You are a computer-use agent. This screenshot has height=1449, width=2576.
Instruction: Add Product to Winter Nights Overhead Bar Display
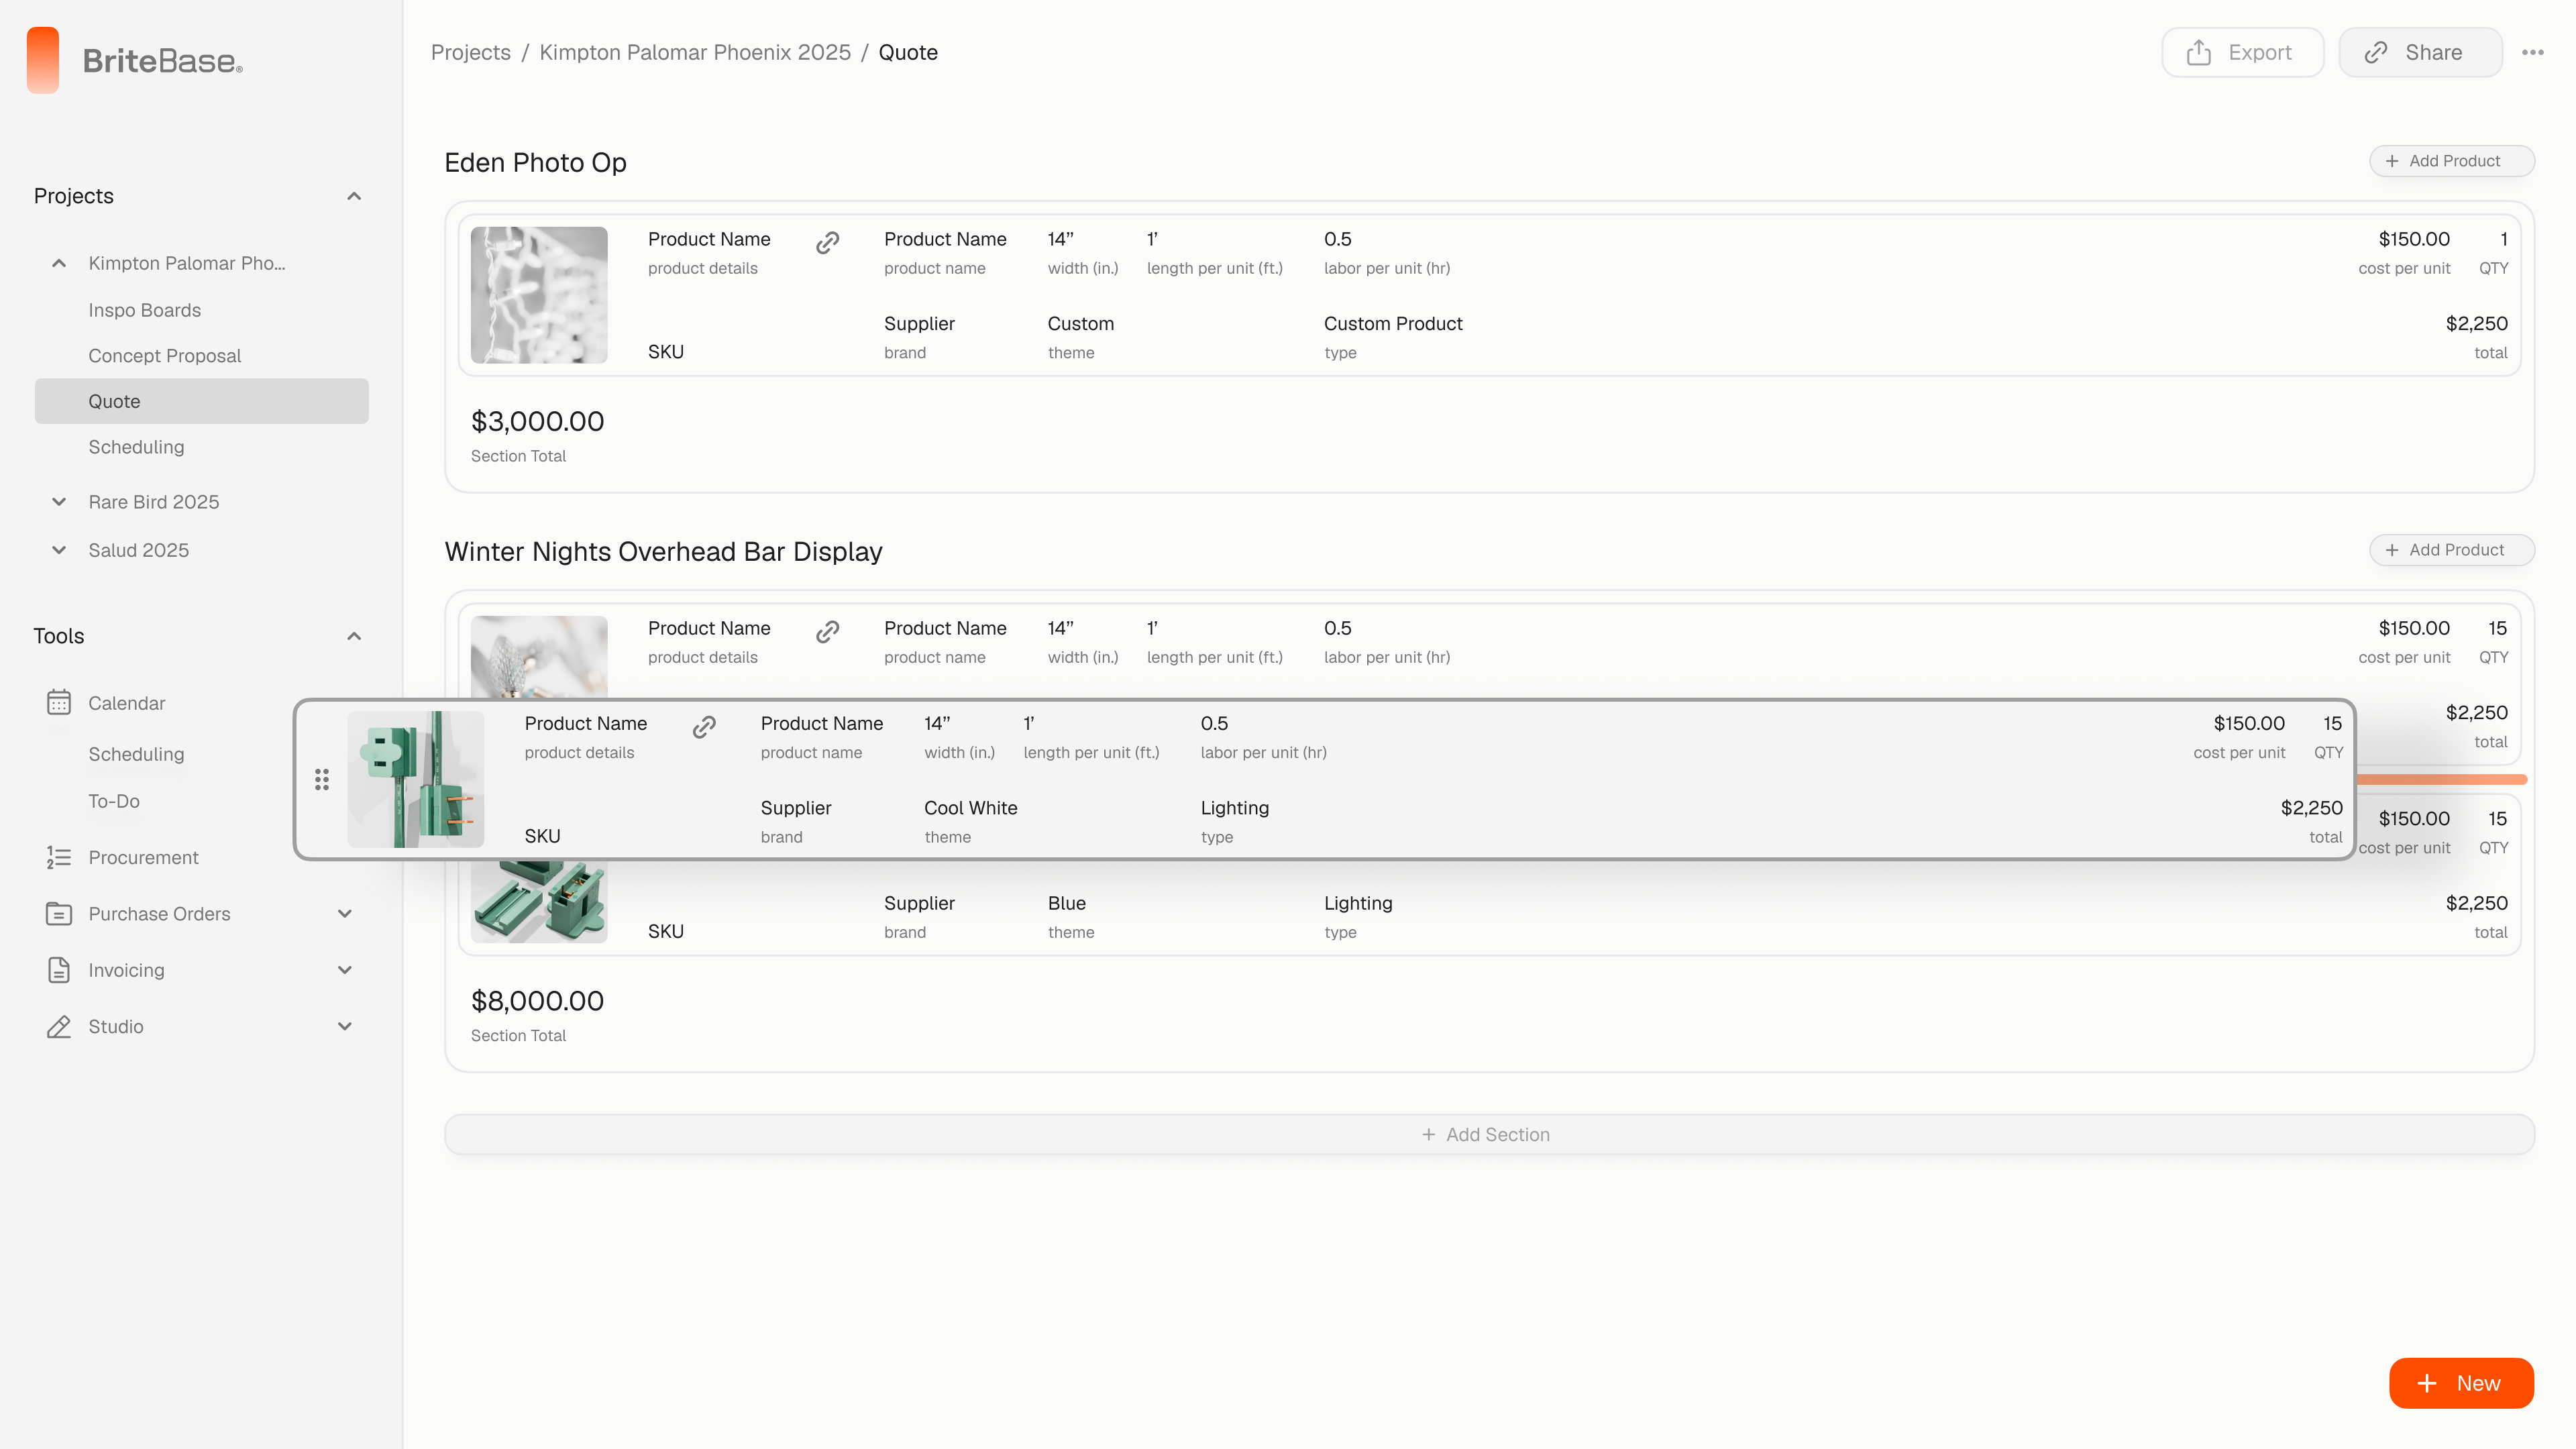2451,550
